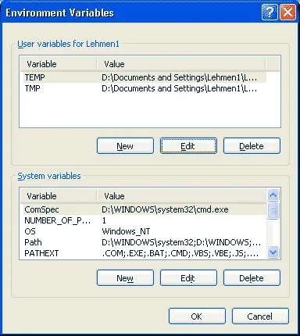
Task: Select the PATHEXT system variable
Action: (x=145, y=253)
